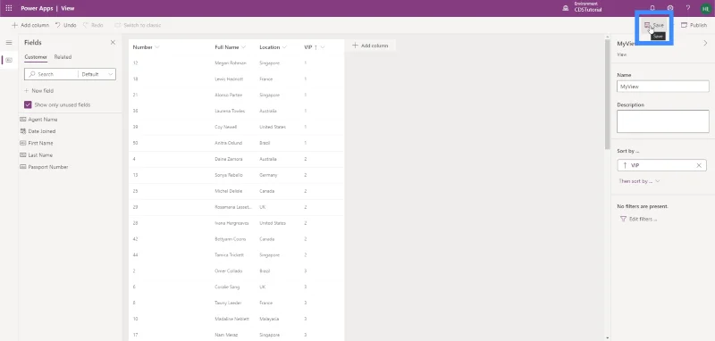Collapse the MyView properties pane chevron
715x341 pixels.
pos(706,43)
